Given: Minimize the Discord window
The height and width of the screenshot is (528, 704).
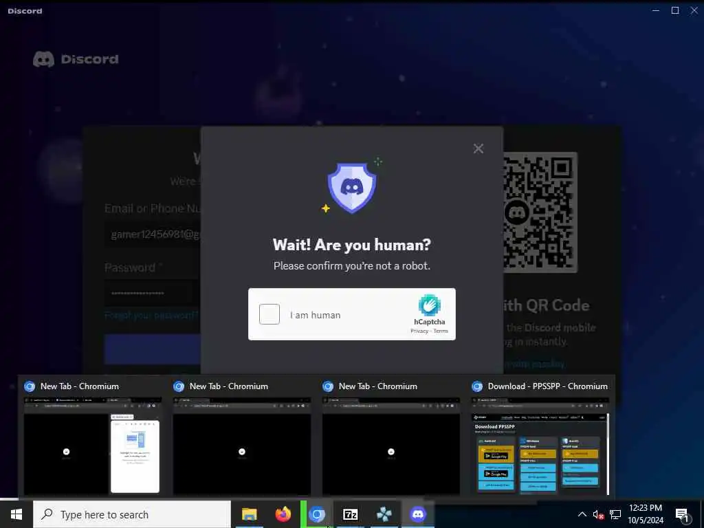Looking at the screenshot, I should 656,10.
